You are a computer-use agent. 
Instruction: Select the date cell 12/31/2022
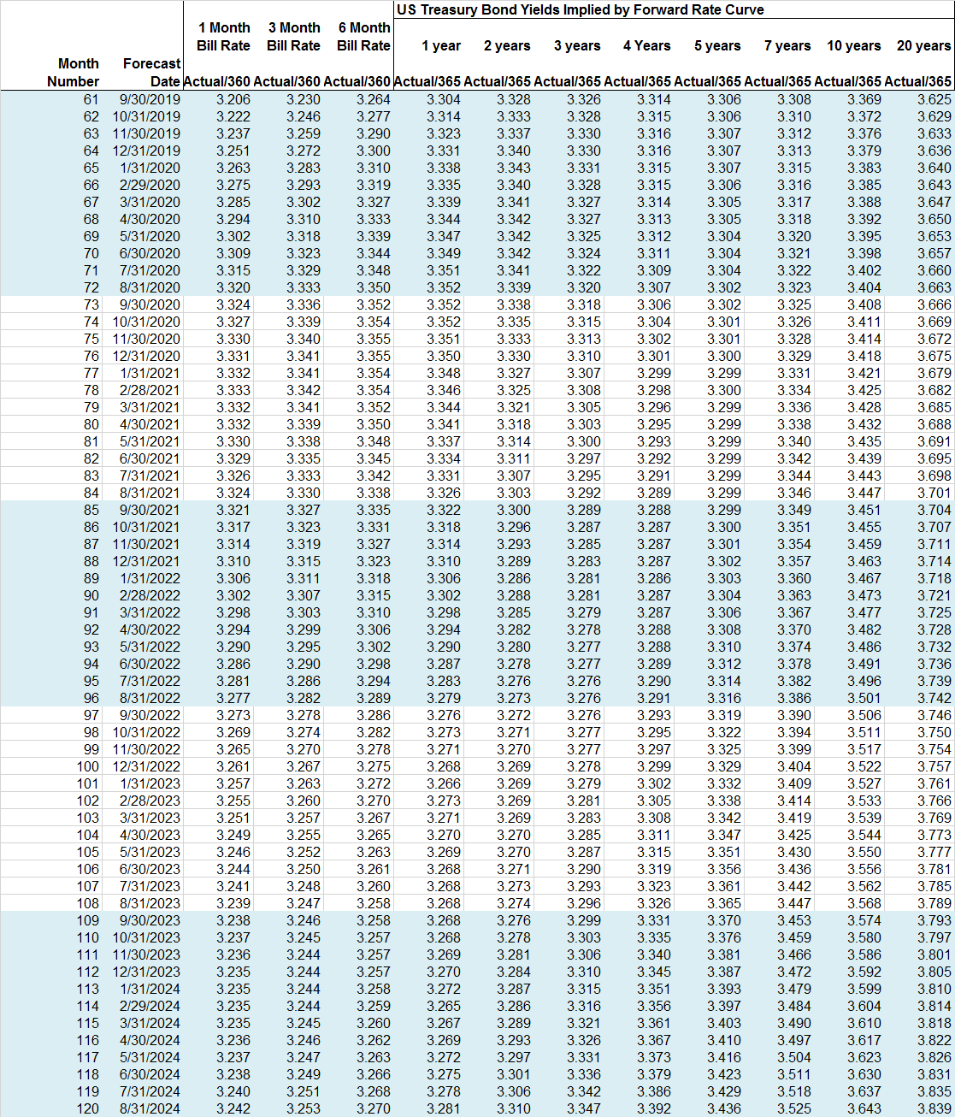pos(146,766)
